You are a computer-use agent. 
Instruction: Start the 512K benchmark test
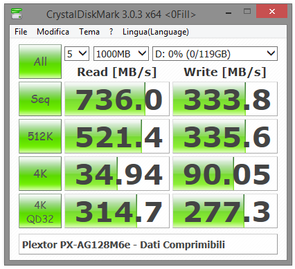tap(40, 136)
